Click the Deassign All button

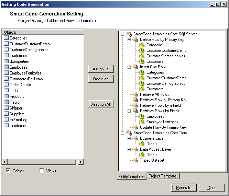point(101,104)
